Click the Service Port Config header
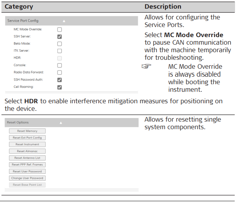The width and height of the screenshot is (239, 204). (23, 21)
